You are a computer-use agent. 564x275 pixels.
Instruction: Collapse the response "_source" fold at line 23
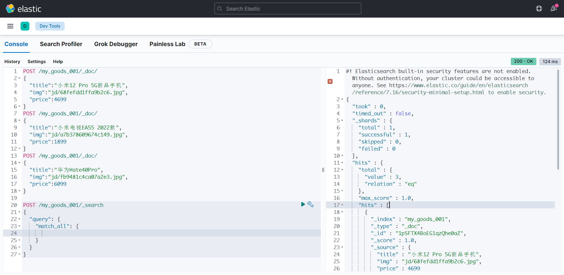342,247
